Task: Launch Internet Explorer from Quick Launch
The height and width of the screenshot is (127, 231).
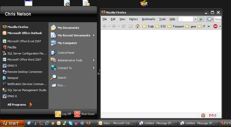Action: (x=47, y=123)
